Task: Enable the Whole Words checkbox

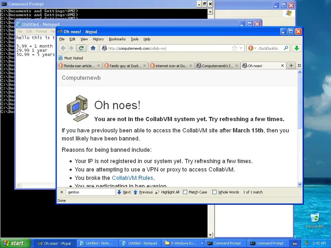Action: tap(214, 192)
